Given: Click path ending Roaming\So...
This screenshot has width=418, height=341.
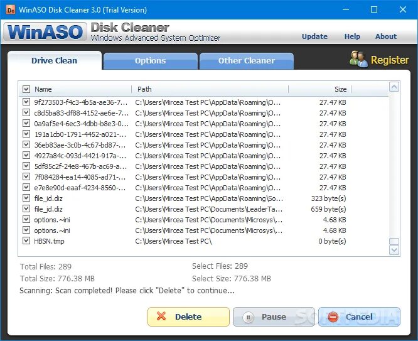Looking at the screenshot, I should click(209, 198).
